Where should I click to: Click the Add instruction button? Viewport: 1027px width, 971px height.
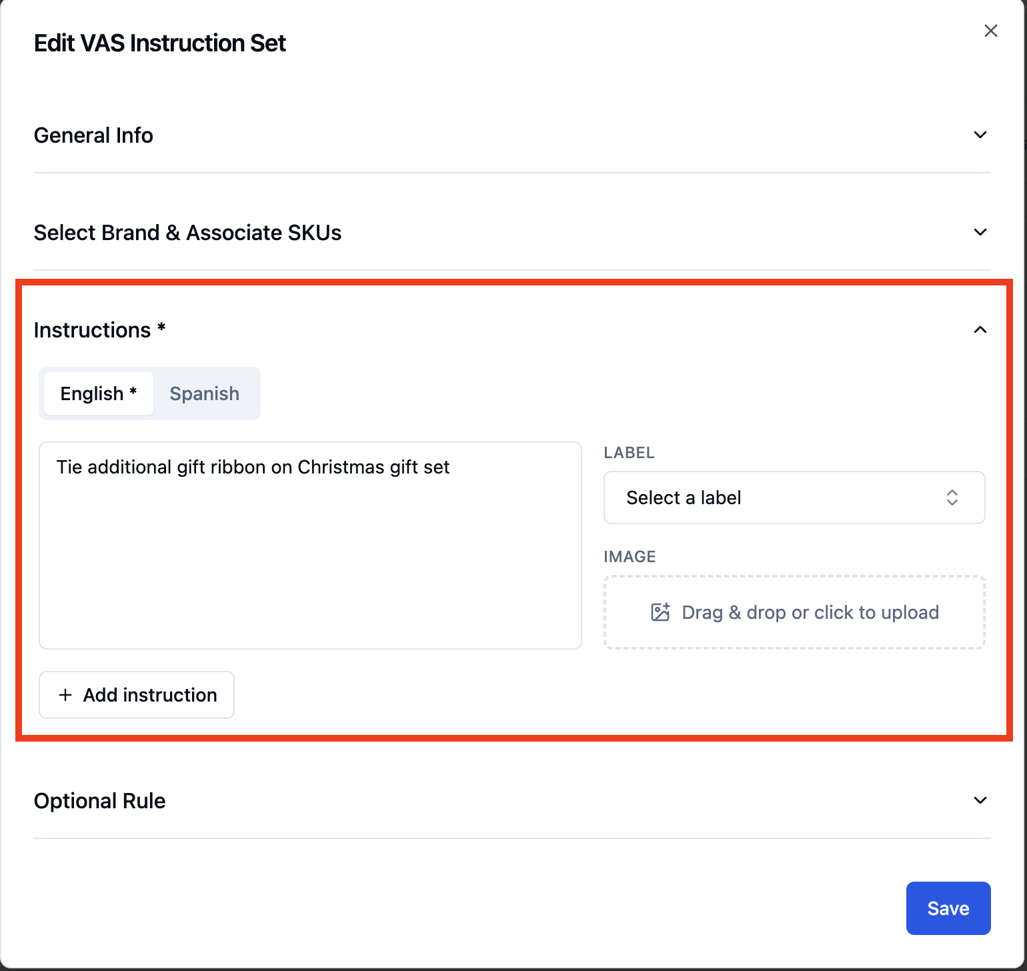(x=137, y=695)
